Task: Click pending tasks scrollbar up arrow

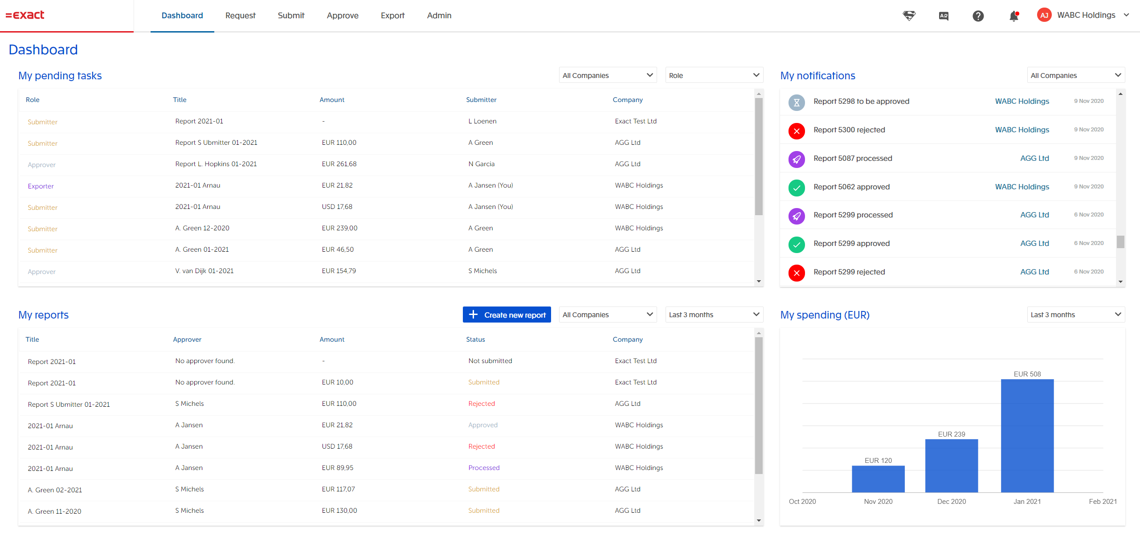Action: (x=759, y=94)
